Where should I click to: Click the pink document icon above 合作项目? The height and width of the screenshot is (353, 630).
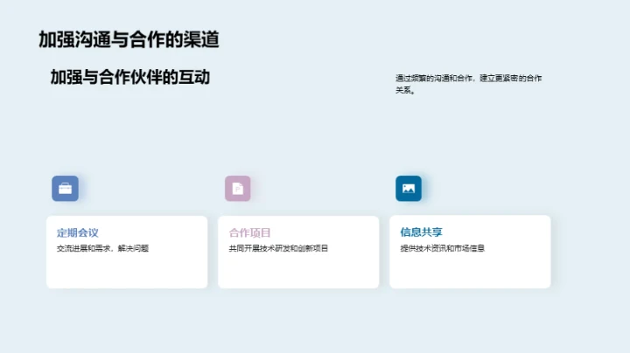(x=237, y=188)
